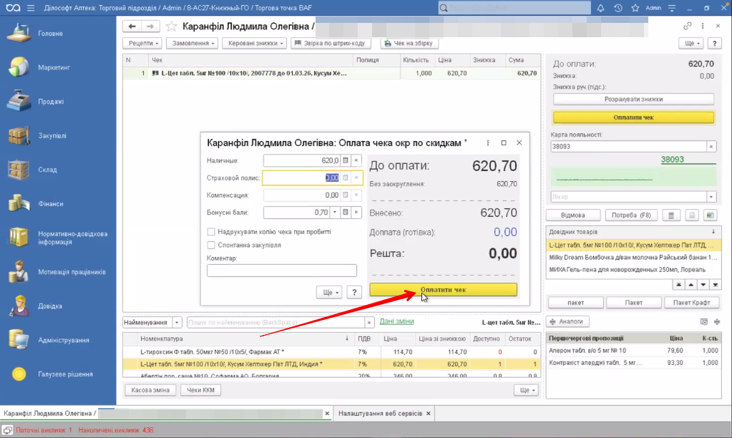The width and height of the screenshot is (732, 438).
Task: Enable Надрукувати копію чека при пробитті
Action: 211,232
